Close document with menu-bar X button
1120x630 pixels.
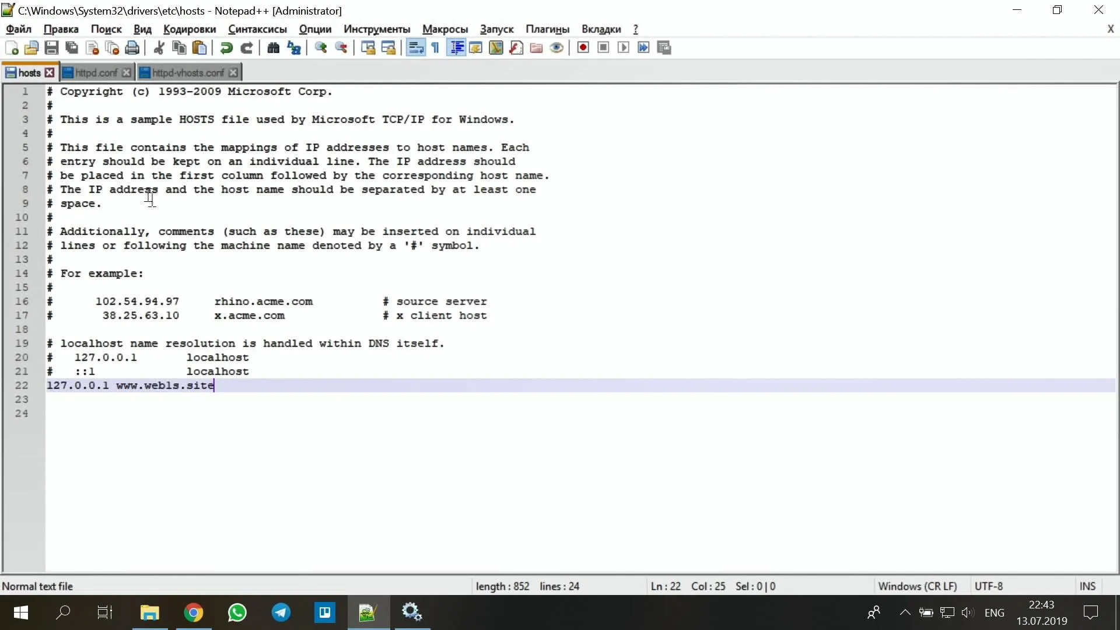1110,29
